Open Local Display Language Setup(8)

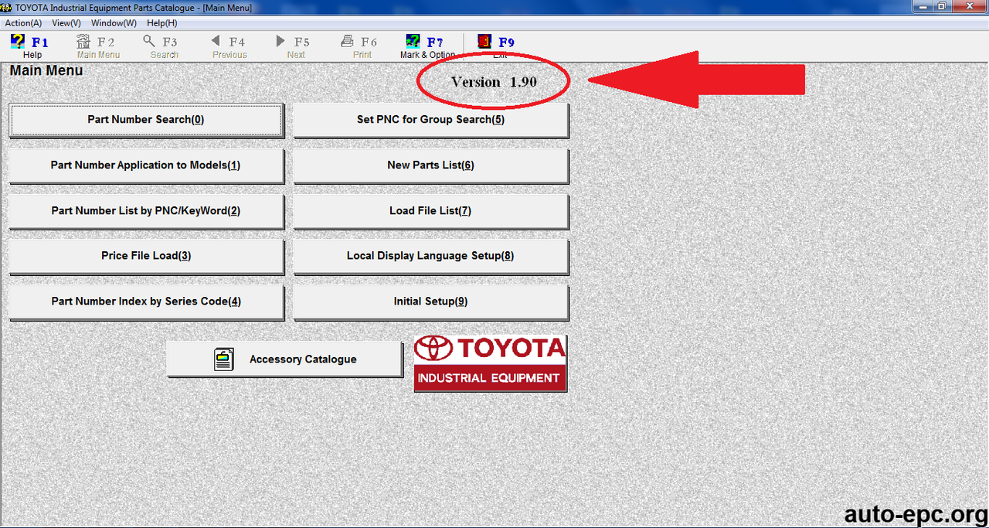[430, 256]
